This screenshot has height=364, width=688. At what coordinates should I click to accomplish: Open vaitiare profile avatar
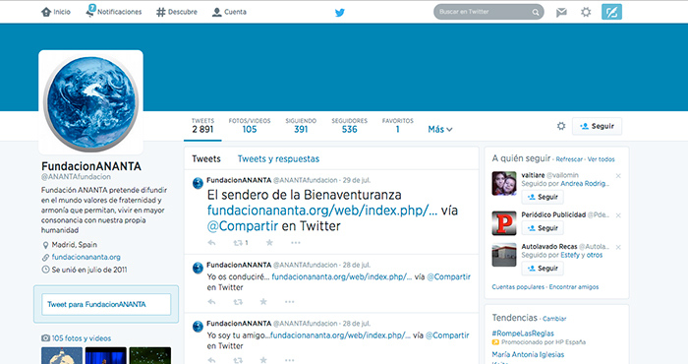504,184
